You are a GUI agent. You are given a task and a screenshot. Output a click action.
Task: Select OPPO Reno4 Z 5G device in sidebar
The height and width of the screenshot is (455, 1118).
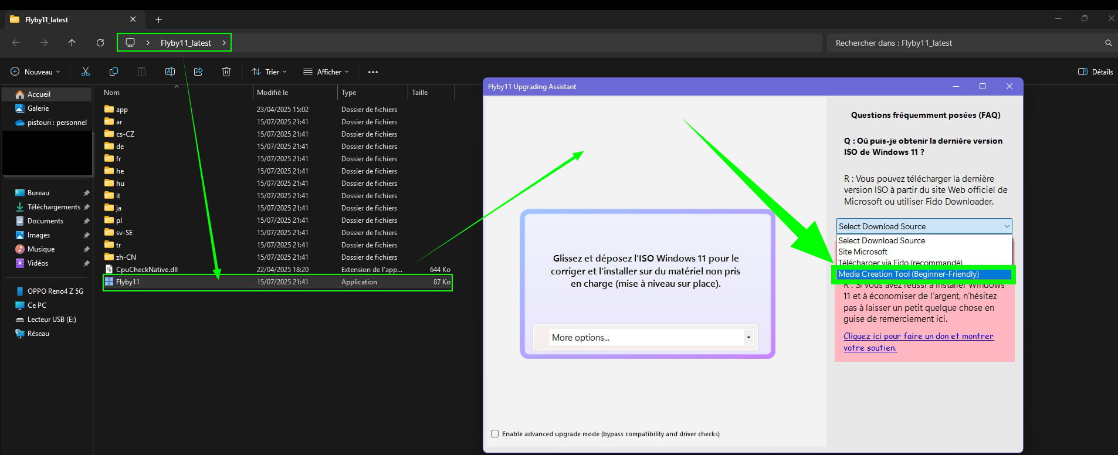[49, 291]
